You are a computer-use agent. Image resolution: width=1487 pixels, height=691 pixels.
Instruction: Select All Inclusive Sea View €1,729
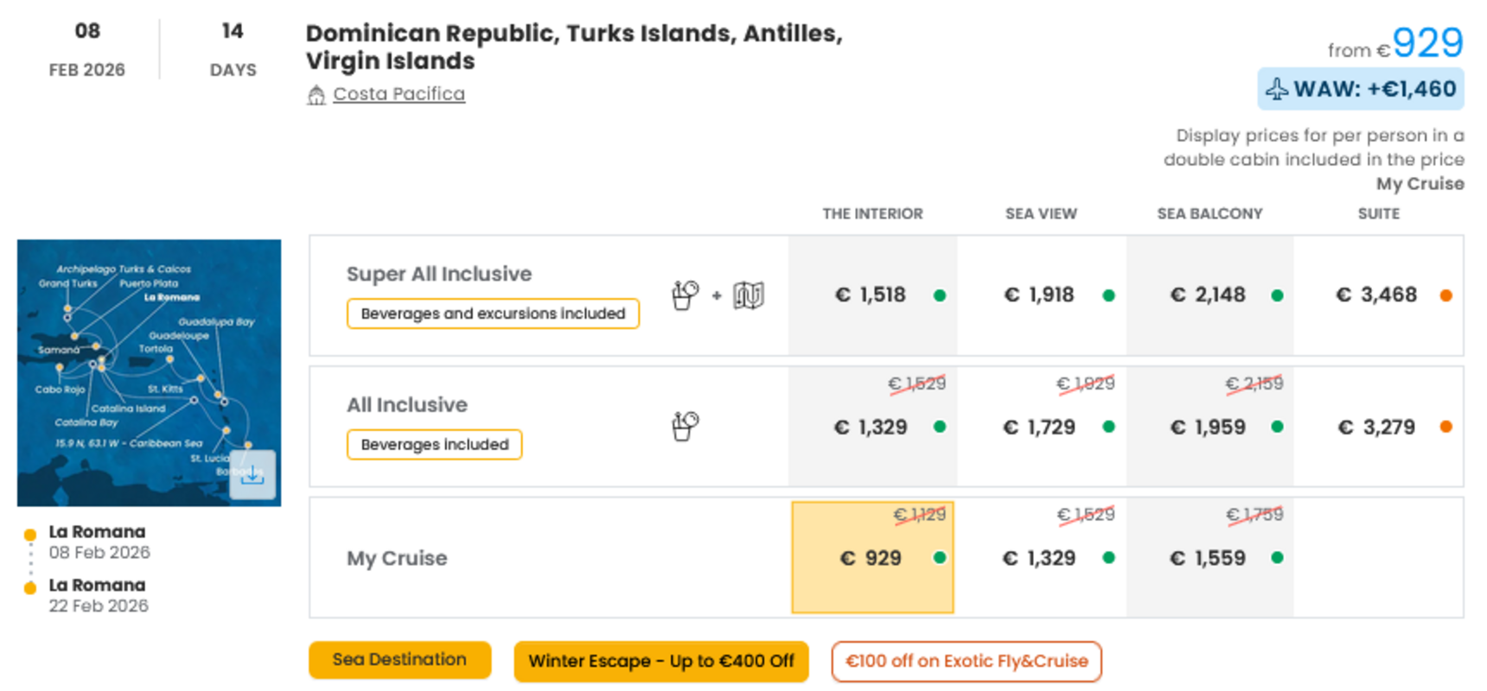point(1042,427)
